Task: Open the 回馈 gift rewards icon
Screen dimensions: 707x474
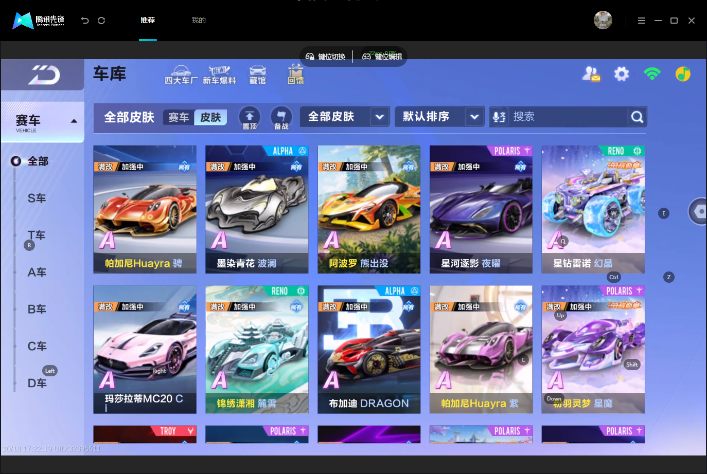Action: pyautogui.click(x=295, y=75)
